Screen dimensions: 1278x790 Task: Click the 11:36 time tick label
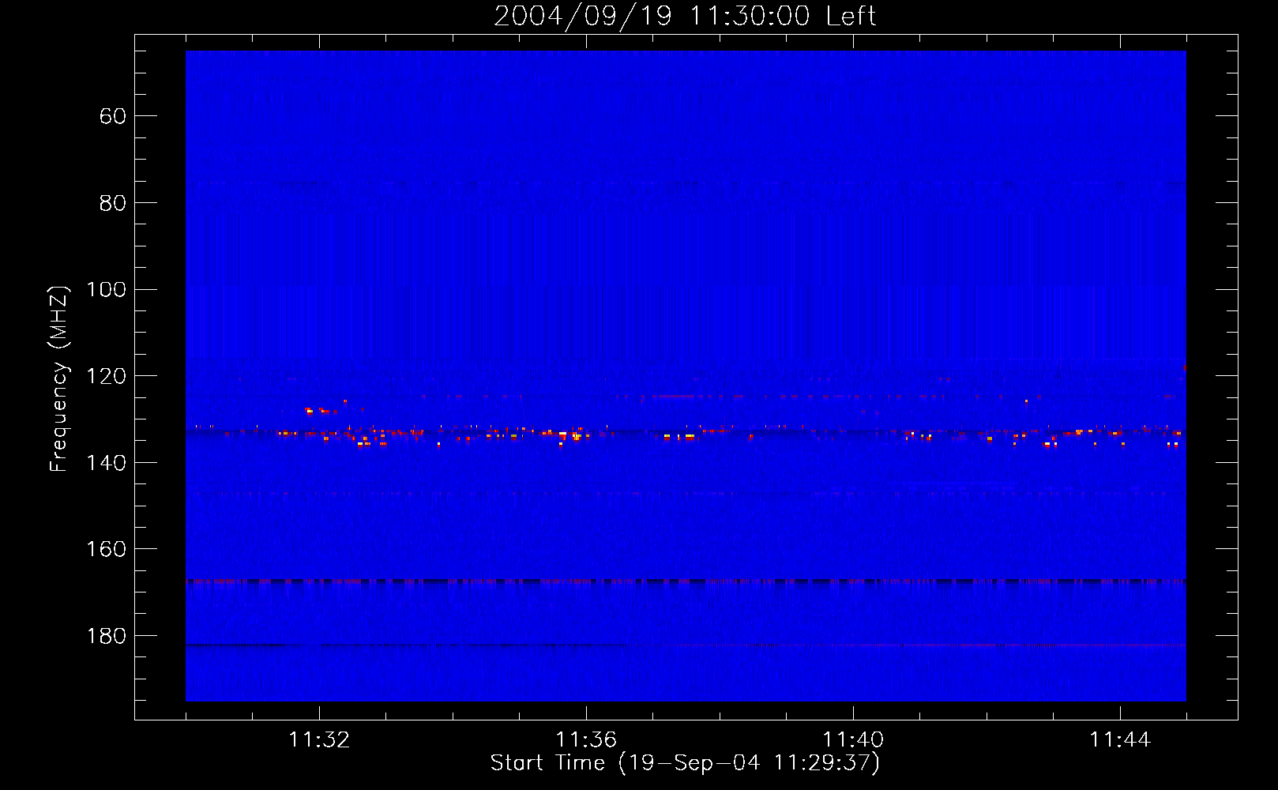pyautogui.click(x=586, y=740)
